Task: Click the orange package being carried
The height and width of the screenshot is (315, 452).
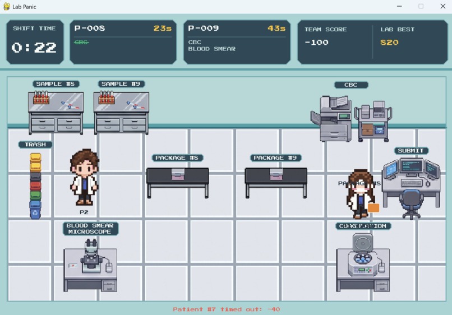Action: point(373,208)
